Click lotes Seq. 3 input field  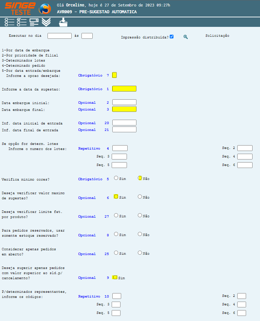coord(119,157)
